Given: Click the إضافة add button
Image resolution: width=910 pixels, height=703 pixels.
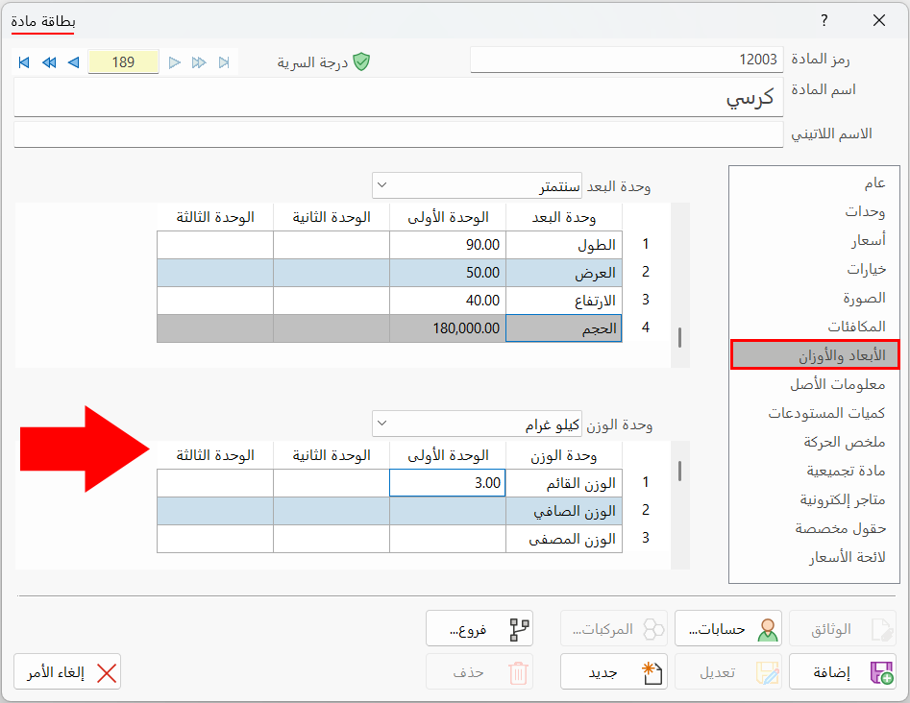Looking at the screenshot, I should coord(843,672).
